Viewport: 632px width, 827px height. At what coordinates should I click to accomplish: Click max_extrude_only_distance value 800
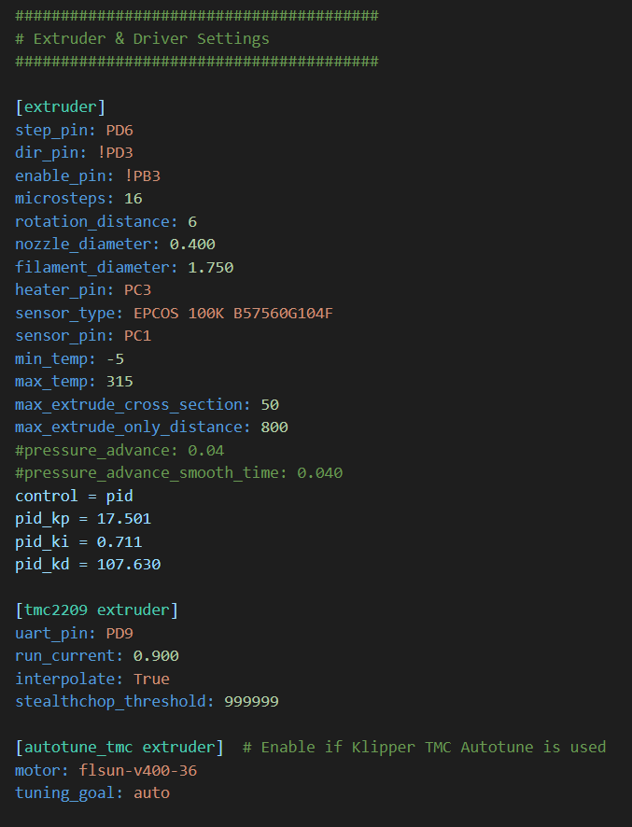click(274, 428)
